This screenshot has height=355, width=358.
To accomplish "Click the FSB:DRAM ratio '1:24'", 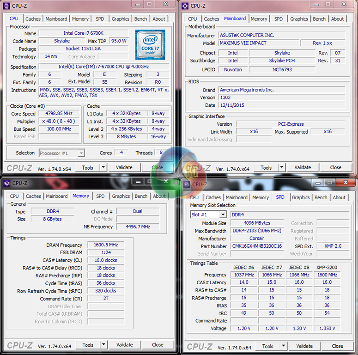I will 106,252.
